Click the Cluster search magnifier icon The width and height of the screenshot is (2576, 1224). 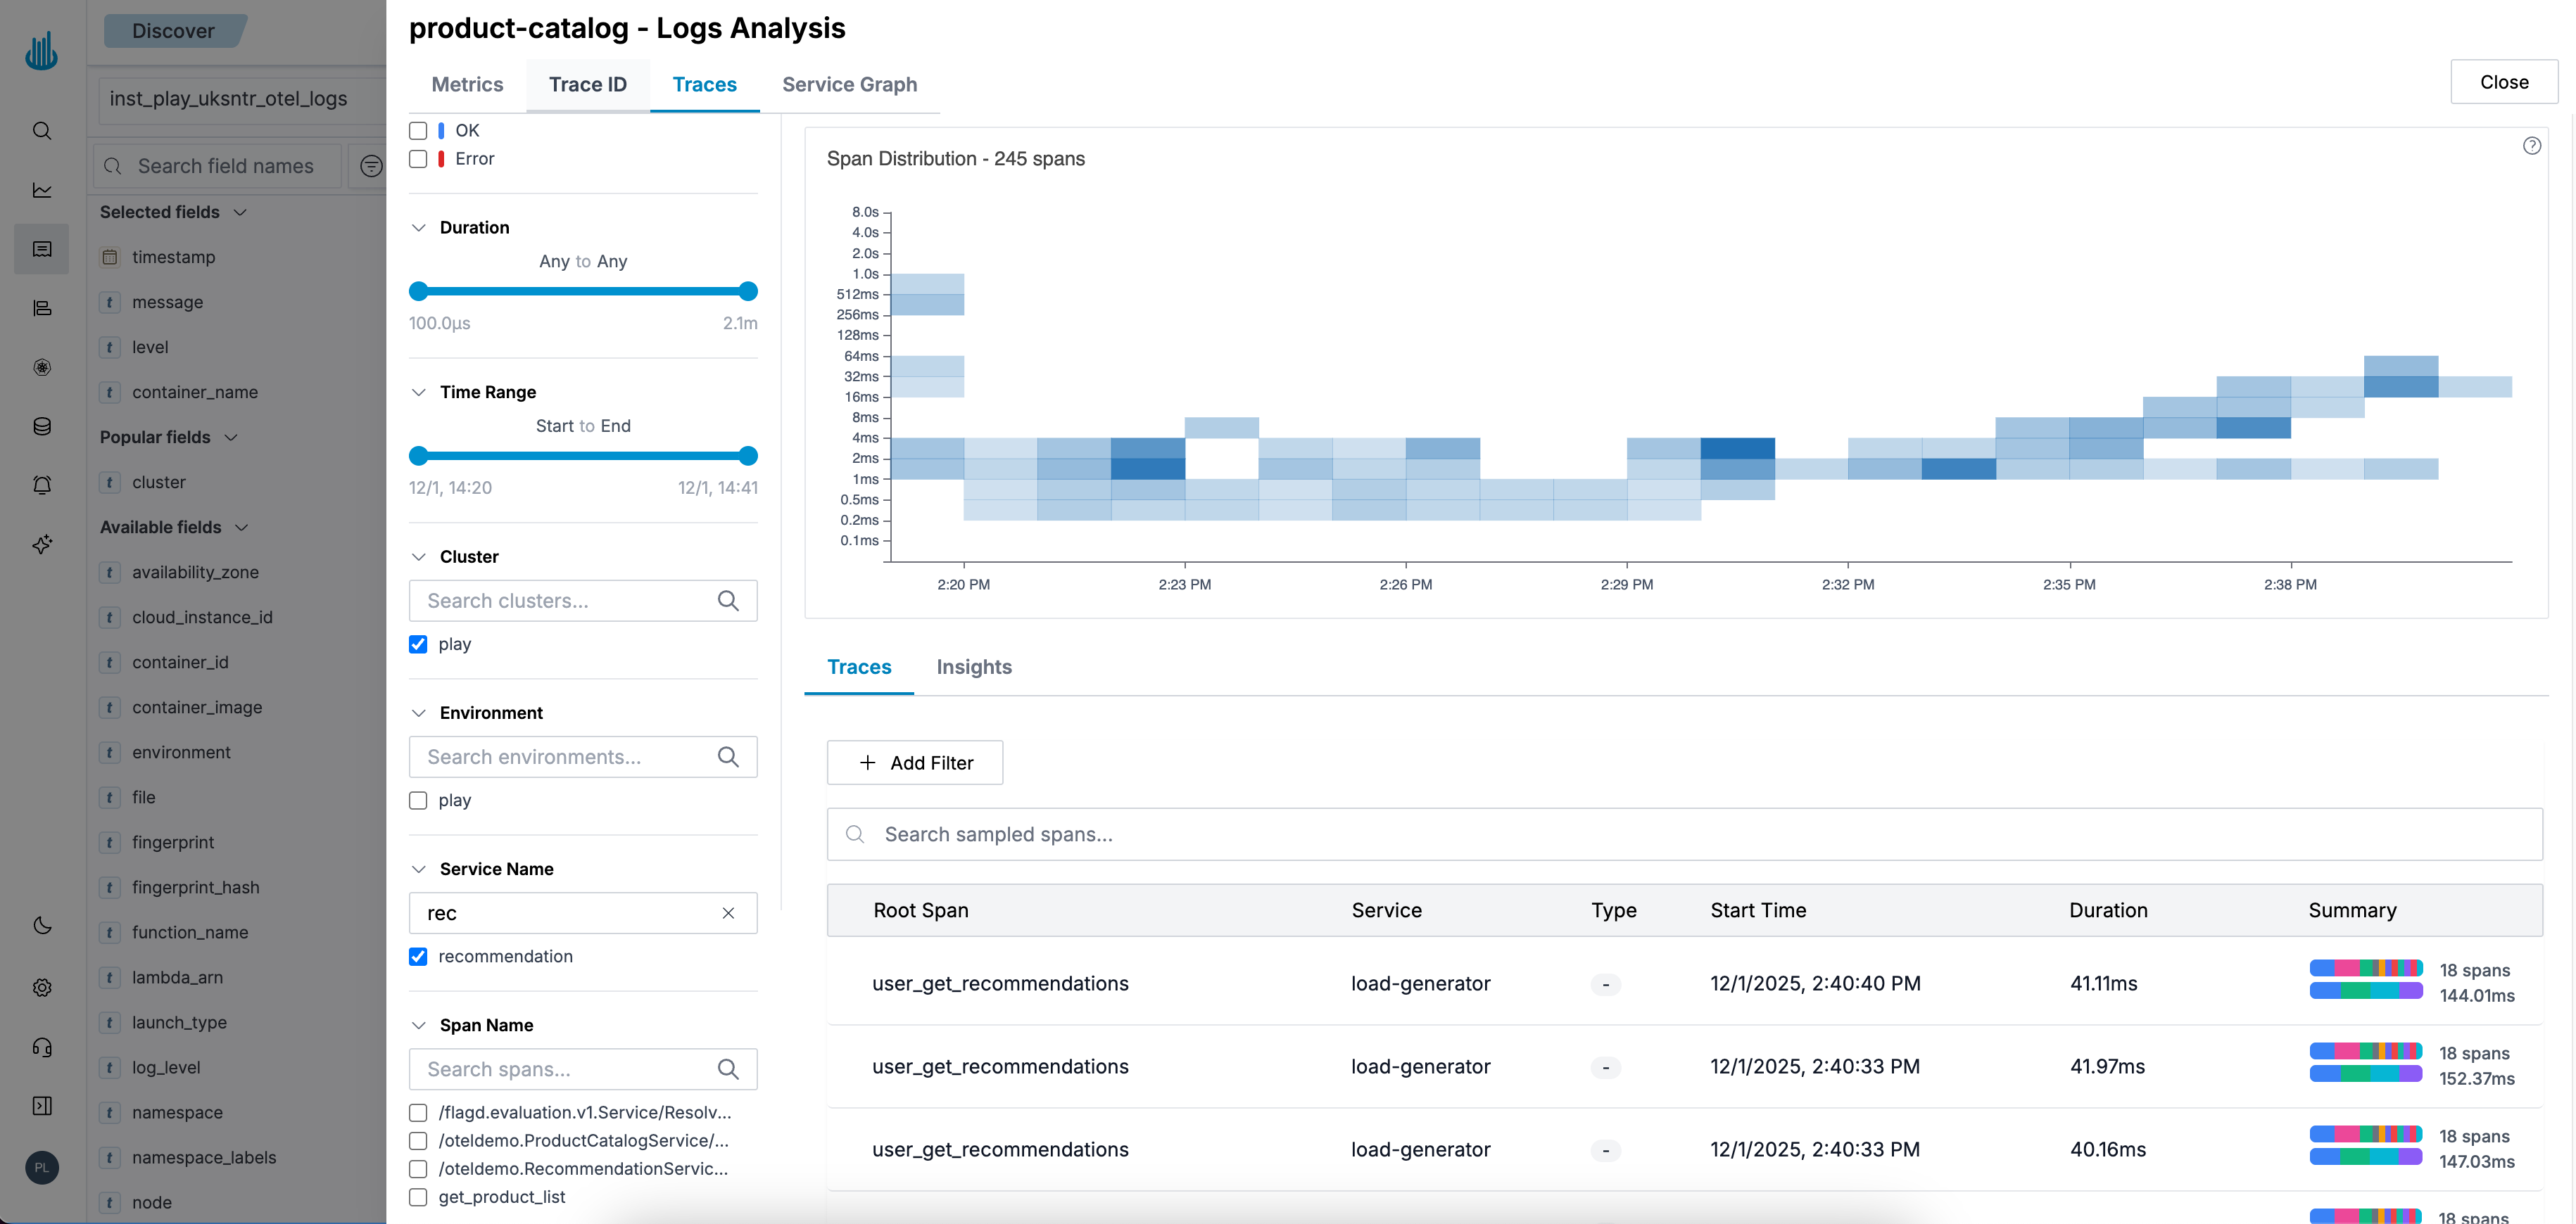[x=728, y=601]
